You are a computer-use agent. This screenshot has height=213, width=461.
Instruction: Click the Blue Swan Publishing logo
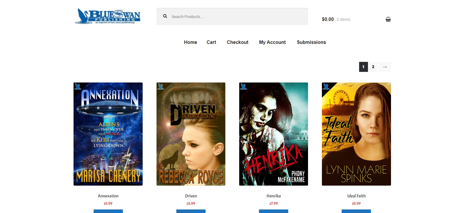click(107, 16)
